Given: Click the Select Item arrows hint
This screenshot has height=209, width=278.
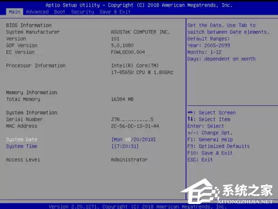Looking at the screenshot, I should 209,120.
